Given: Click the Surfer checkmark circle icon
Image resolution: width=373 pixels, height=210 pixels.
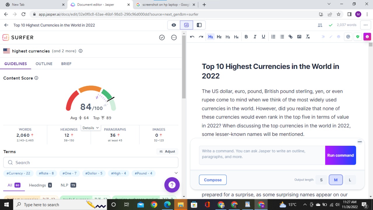Looking at the screenshot, I should (162, 37).
